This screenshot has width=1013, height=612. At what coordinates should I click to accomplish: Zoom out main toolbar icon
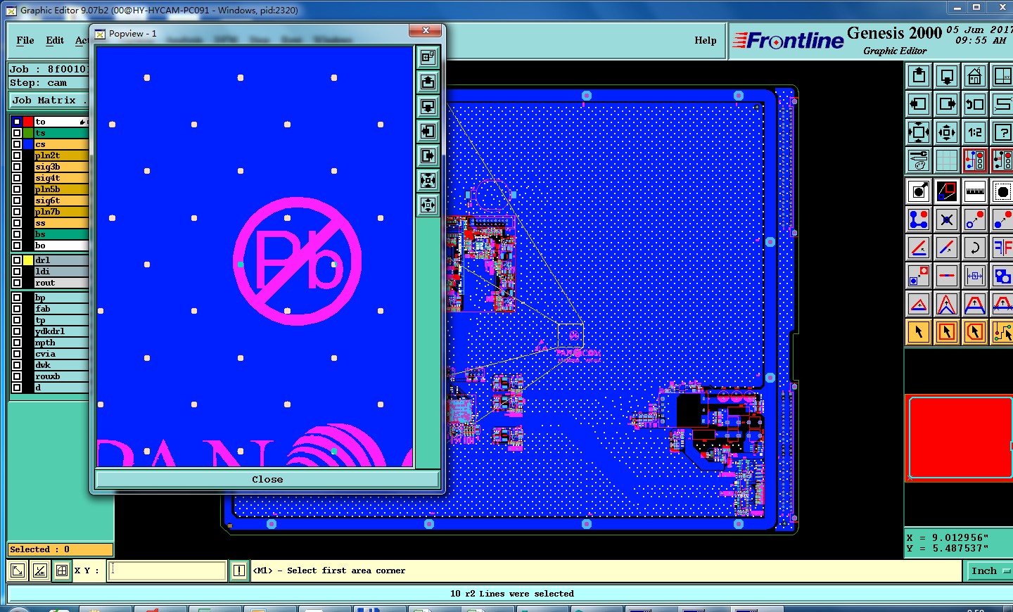(x=947, y=132)
